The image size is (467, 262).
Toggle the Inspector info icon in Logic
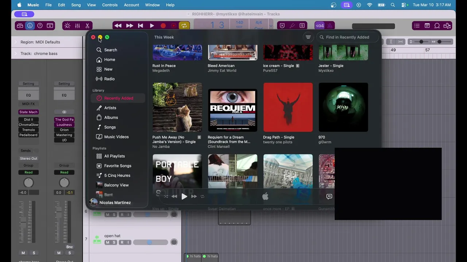click(30, 25)
